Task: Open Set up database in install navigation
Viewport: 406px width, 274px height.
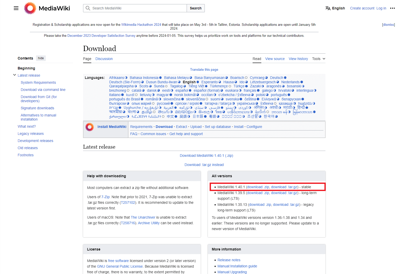Action: tap(218, 127)
